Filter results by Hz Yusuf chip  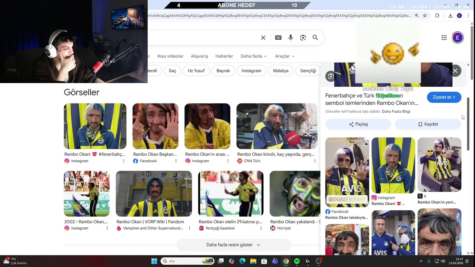tap(196, 70)
